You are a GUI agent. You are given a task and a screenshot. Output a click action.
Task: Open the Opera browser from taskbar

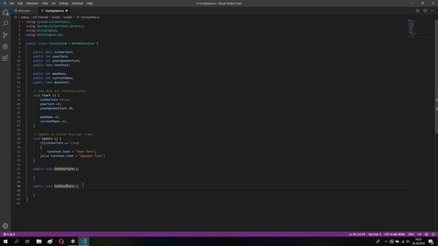pos(61,241)
